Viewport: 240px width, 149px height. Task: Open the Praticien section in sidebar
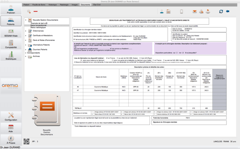[11, 9]
